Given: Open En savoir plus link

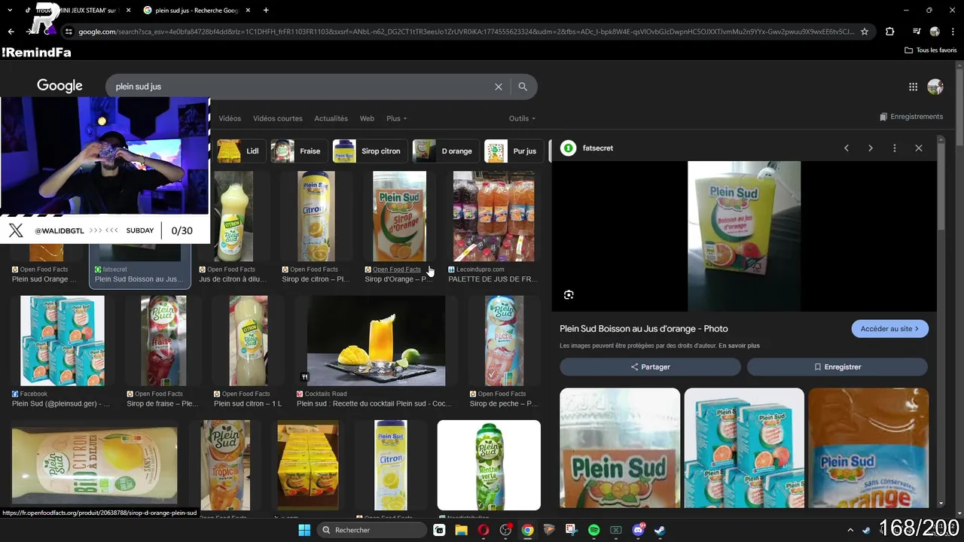Looking at the screenshot, I should click(739, 346).
